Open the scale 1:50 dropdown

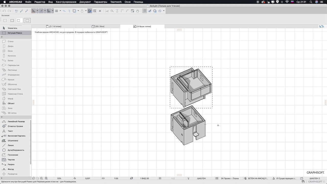point(116,178)
